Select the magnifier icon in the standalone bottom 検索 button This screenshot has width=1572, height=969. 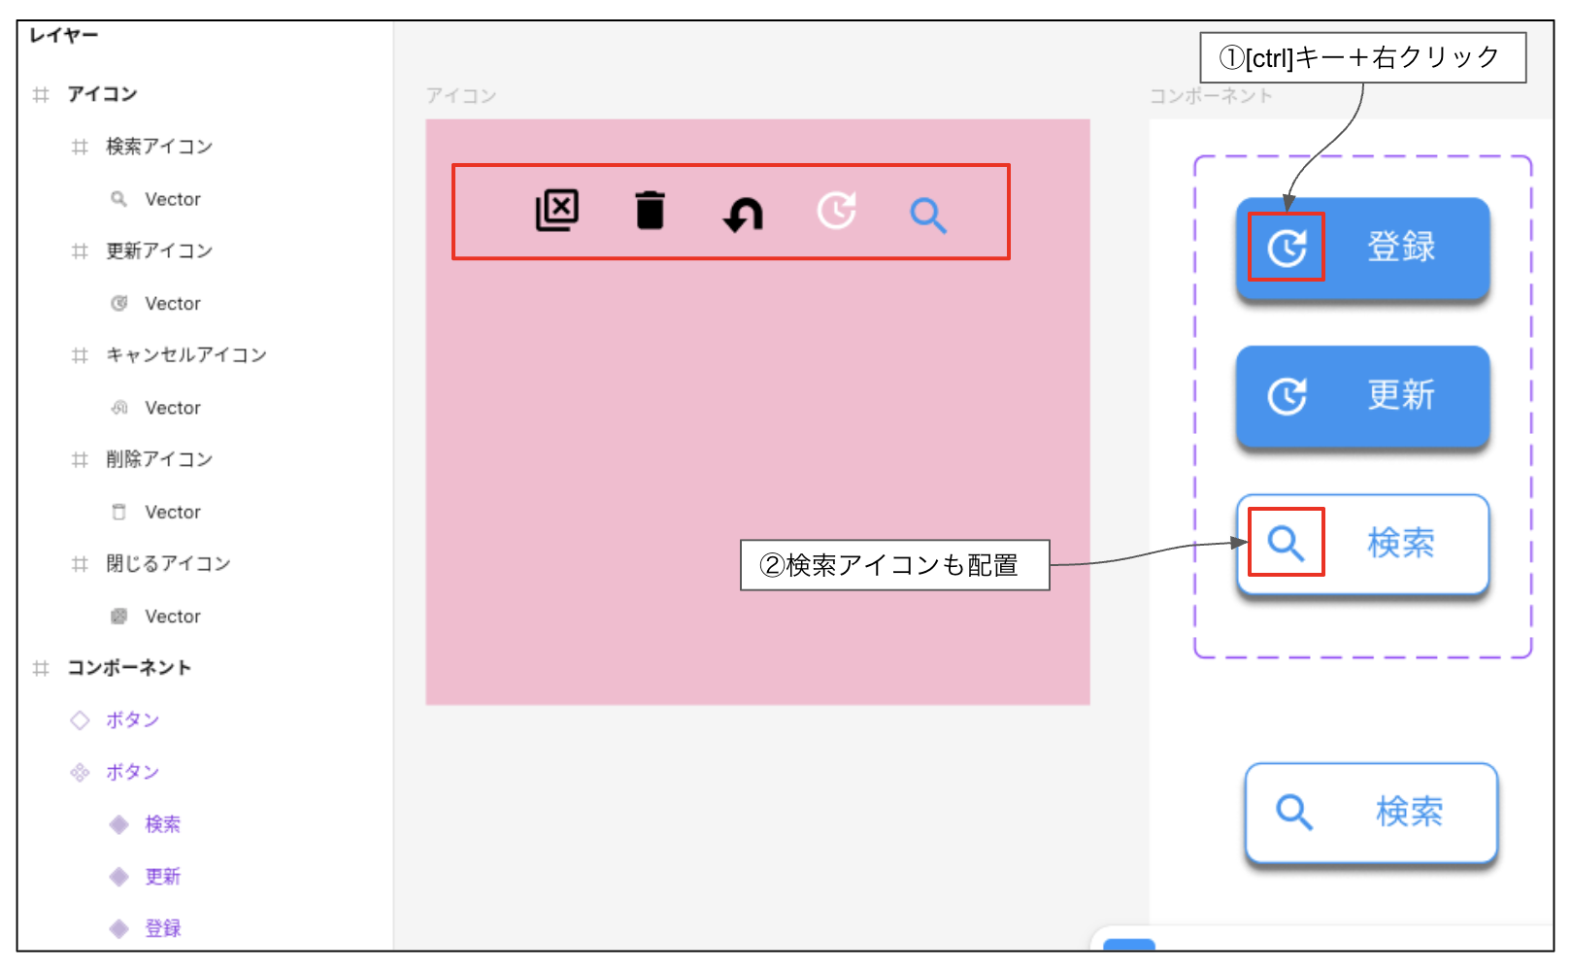click(1294, 812)
